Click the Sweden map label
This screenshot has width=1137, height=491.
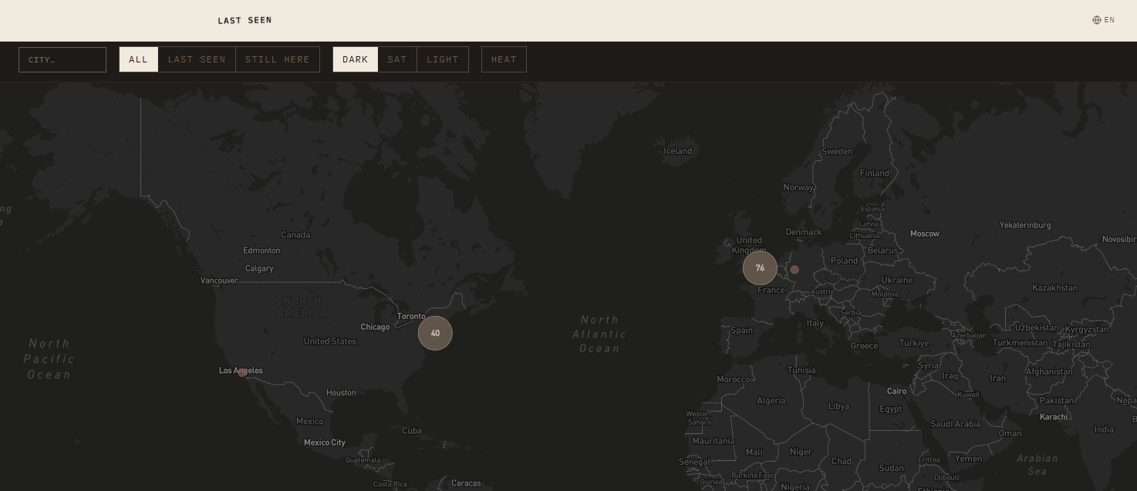[837, 151]
